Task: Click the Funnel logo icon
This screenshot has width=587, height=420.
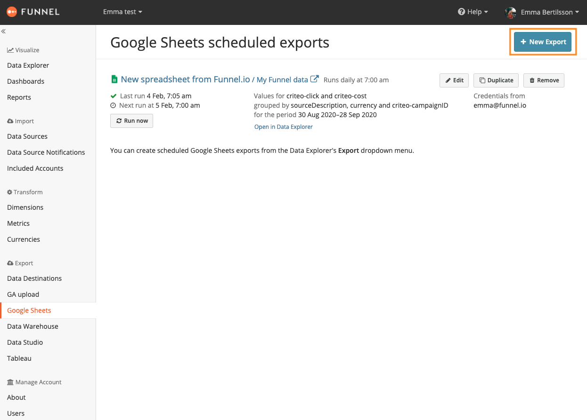Action: 12,12
